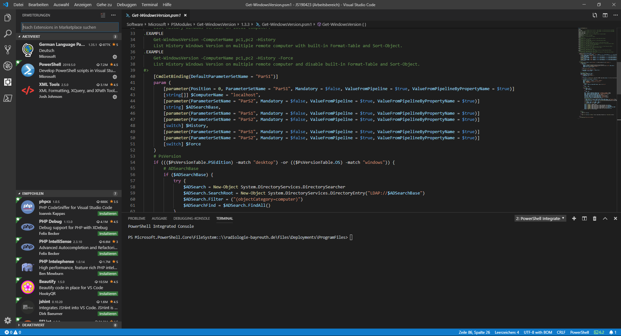621x336 pixels.
Task: Open changes compare icon in editor toolbar
Action: pyautogui.click(x=594, y=15)
